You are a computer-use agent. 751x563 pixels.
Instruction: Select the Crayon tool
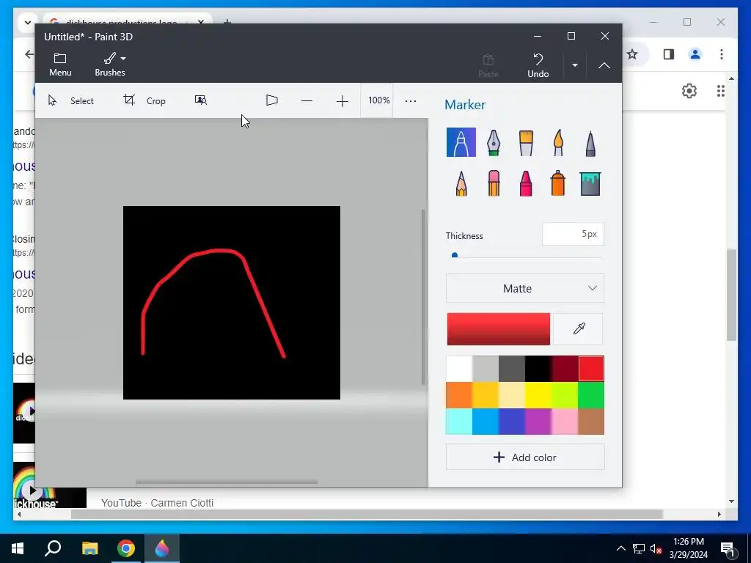pos(526,183)
